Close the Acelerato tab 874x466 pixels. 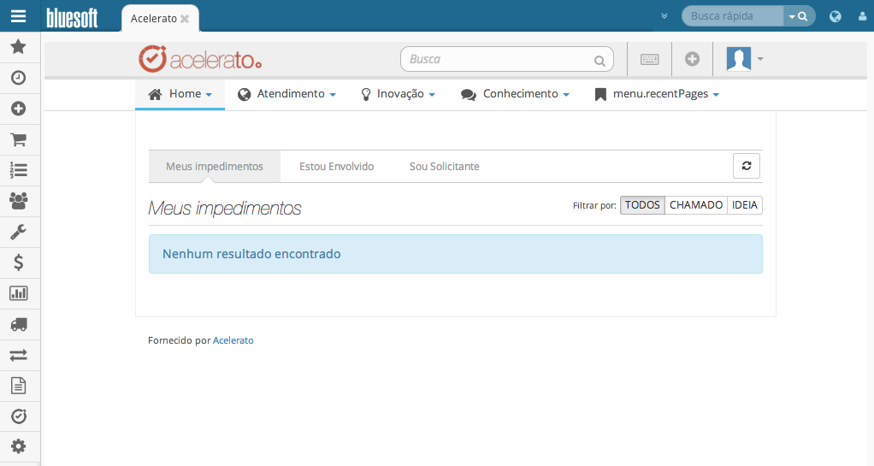tap(185, 19)
